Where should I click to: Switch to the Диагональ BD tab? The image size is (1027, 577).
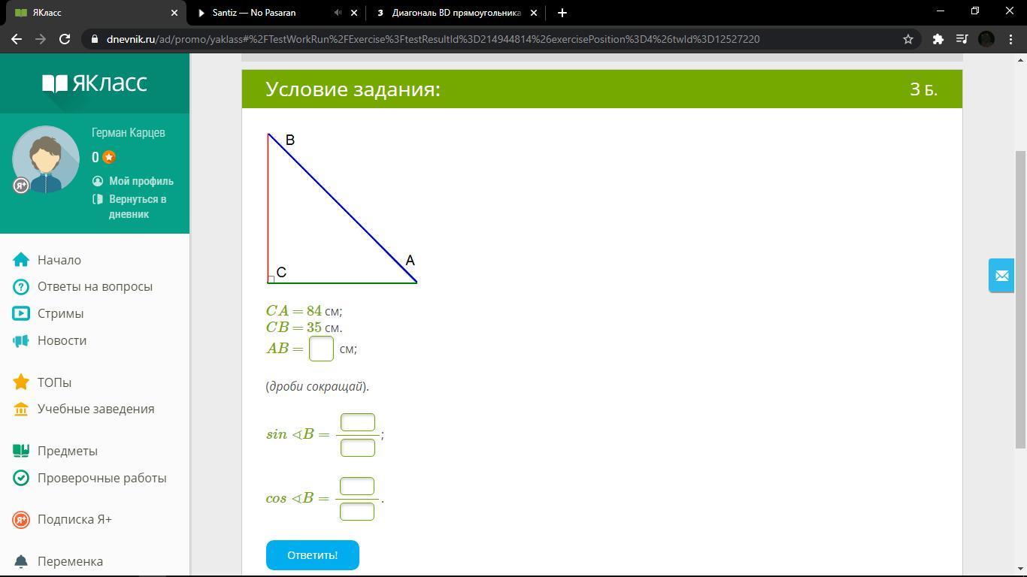pos(456,13)
